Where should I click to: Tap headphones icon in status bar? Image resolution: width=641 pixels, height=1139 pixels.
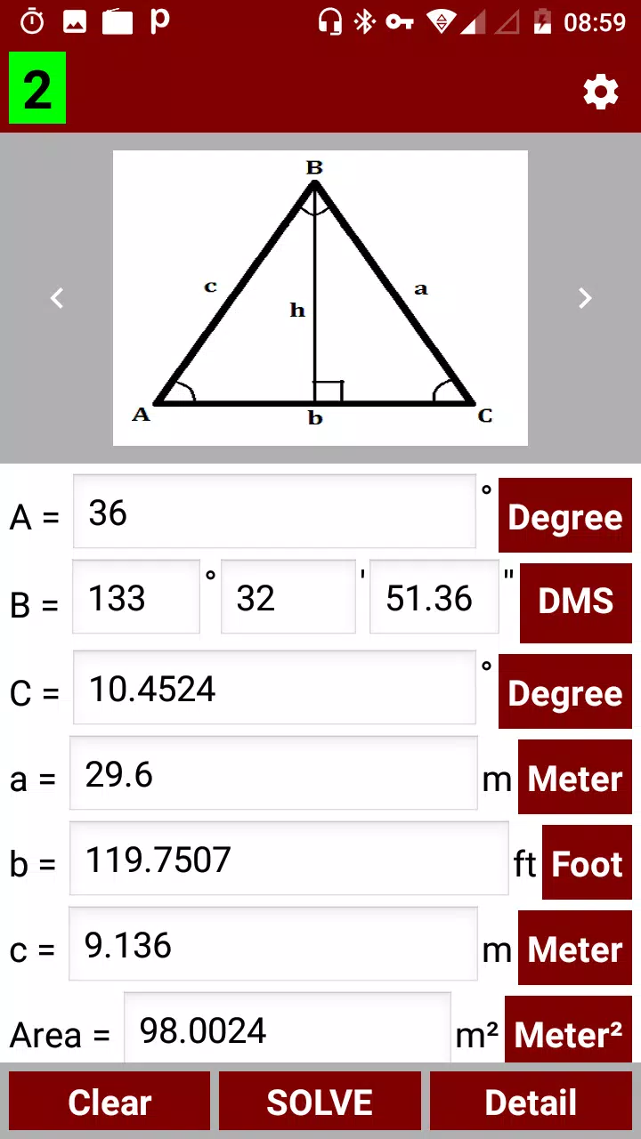pyautogui.click(x=329, y=22)
